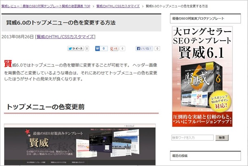
Task: Open breadcrumb link 賢威レビュー TOP
Action: tap(46, 6)
